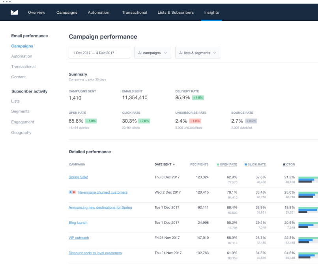
Task: Open the All campaigns dropdown
Action: coord(153,53)
